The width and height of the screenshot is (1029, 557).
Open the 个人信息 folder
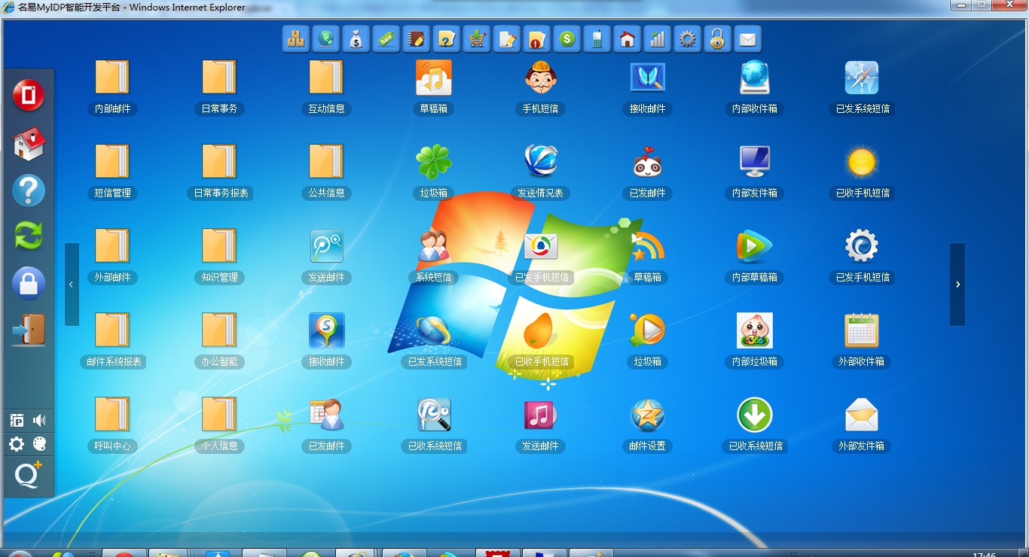[219, 414]
